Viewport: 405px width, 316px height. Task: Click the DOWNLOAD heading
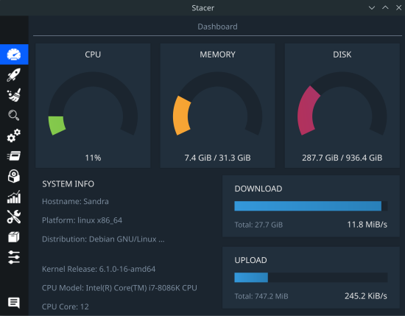pyautogui.click(x=258, y=189)
